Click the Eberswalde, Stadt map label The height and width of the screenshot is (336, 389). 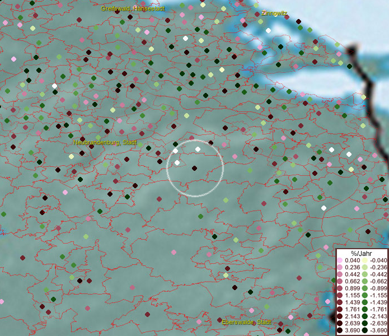coord(246,322)
